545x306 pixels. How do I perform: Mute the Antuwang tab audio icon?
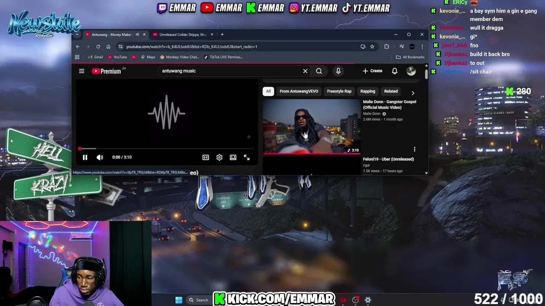click(137, 34)
